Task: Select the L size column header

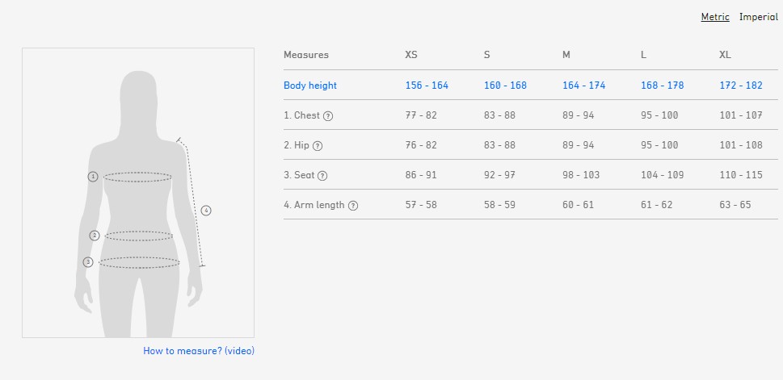Action: pyautogui.click(x=643, y=55)
